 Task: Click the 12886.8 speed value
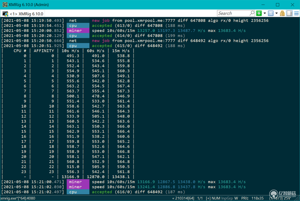click(x=166, y=187)
